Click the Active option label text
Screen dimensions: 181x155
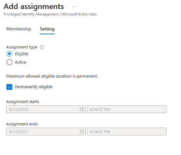pos(20,62)
